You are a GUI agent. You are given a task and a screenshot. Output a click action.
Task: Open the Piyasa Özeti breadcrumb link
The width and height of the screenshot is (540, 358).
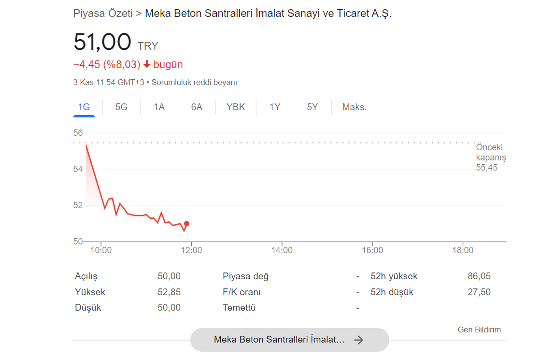[103, 14]
